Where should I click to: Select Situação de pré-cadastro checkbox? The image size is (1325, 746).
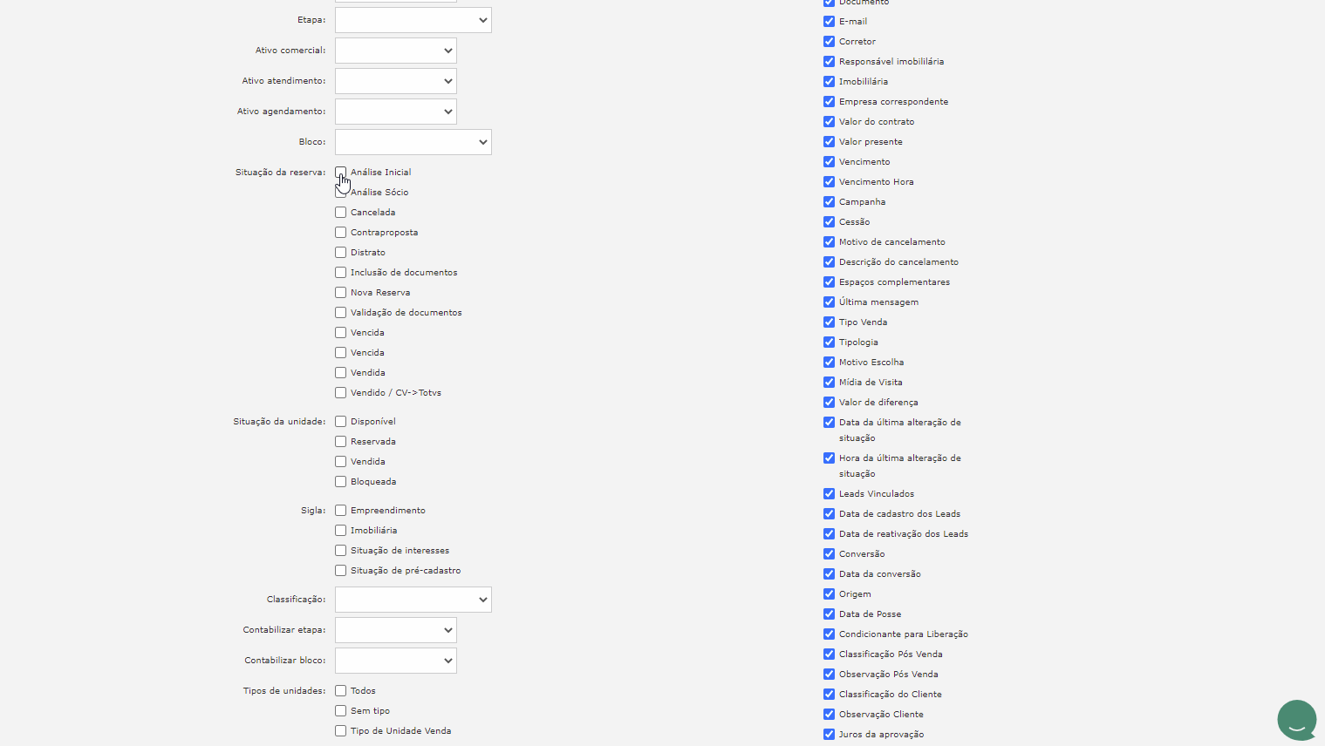pos(341,571)
